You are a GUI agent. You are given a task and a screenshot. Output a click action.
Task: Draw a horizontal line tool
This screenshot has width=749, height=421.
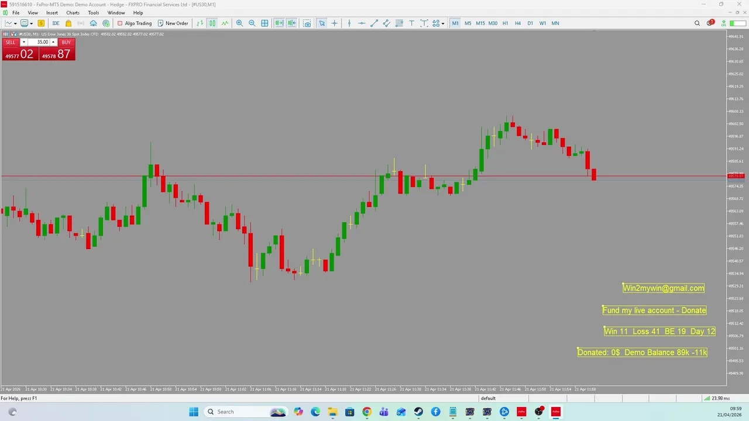pos(362,23)
